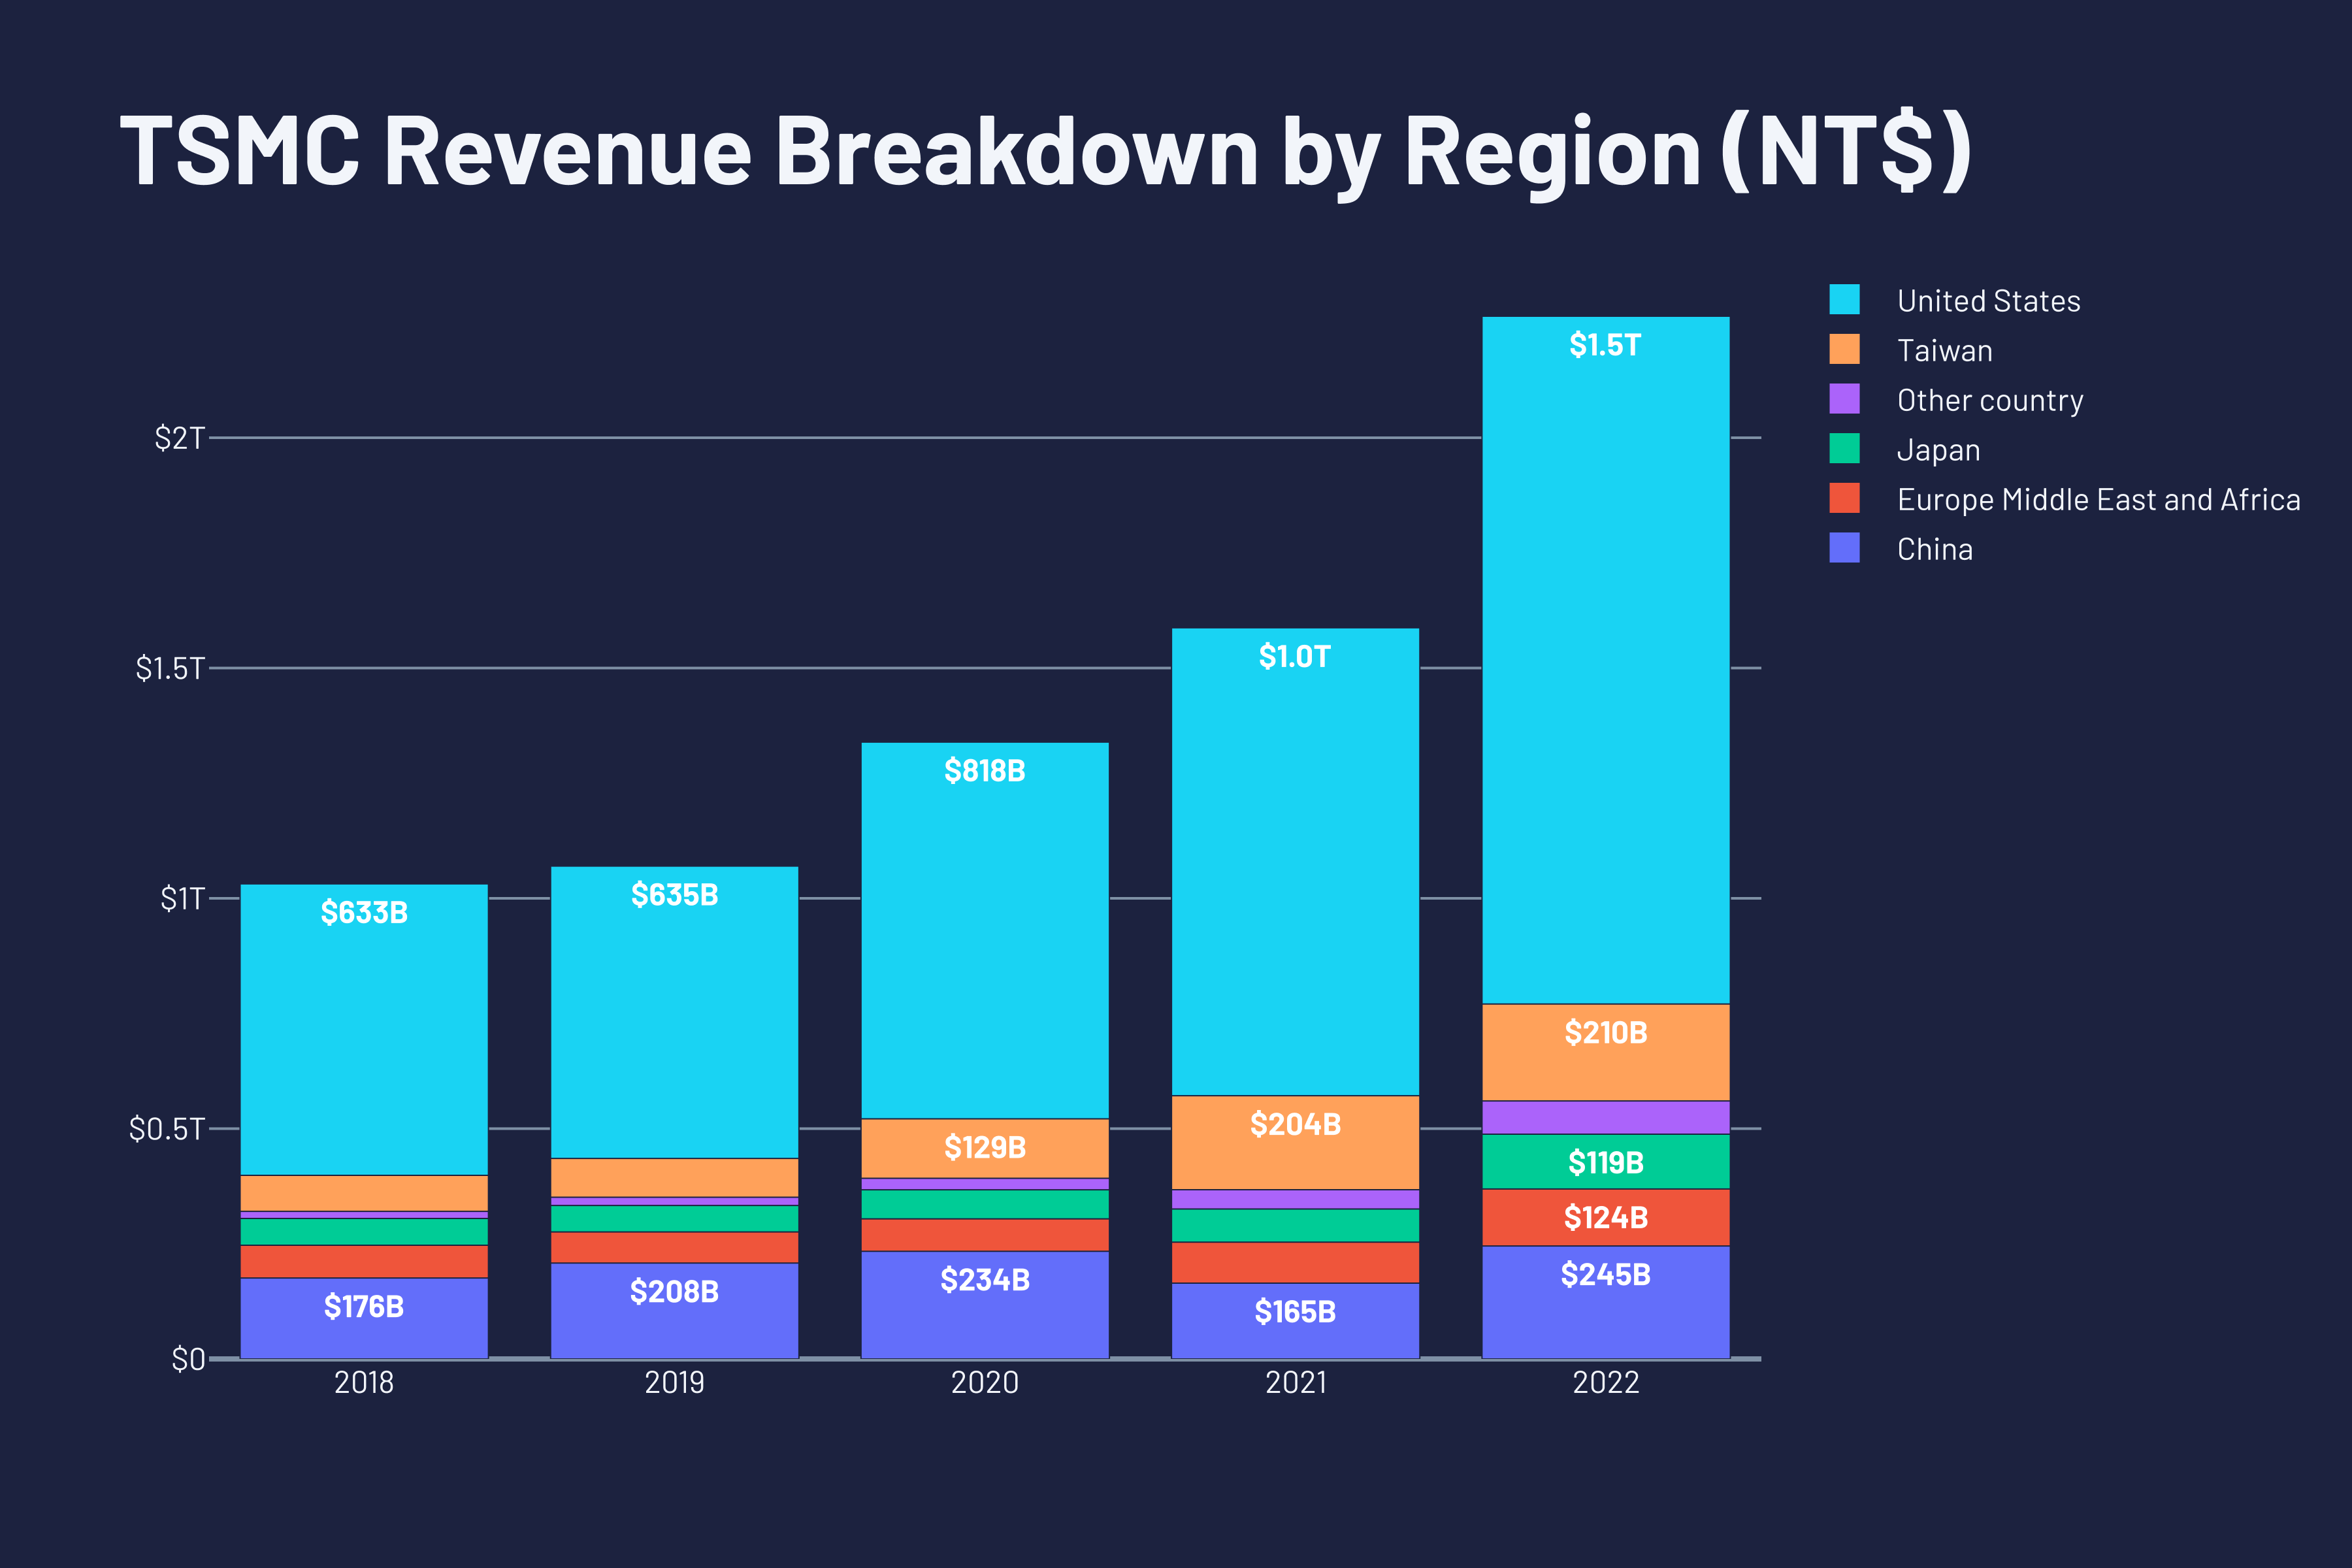Screen dimensions: 2352x1568
Task: Click the Europe Middle East and Africa swatch
Action: point(1844,498)
